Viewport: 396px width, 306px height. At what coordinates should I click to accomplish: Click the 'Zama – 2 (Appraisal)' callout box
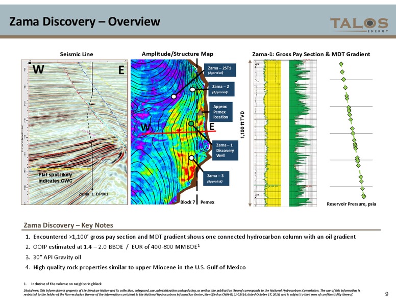coord(221,89)
